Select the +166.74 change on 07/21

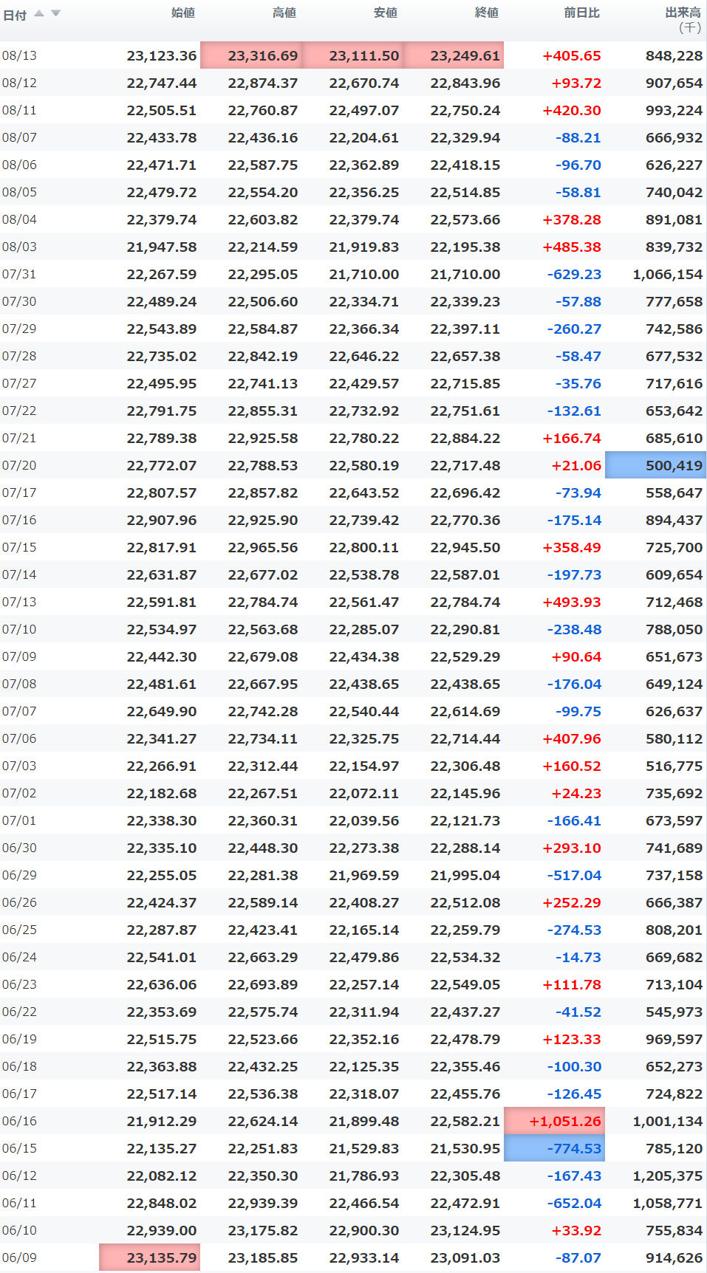point(572,438)
